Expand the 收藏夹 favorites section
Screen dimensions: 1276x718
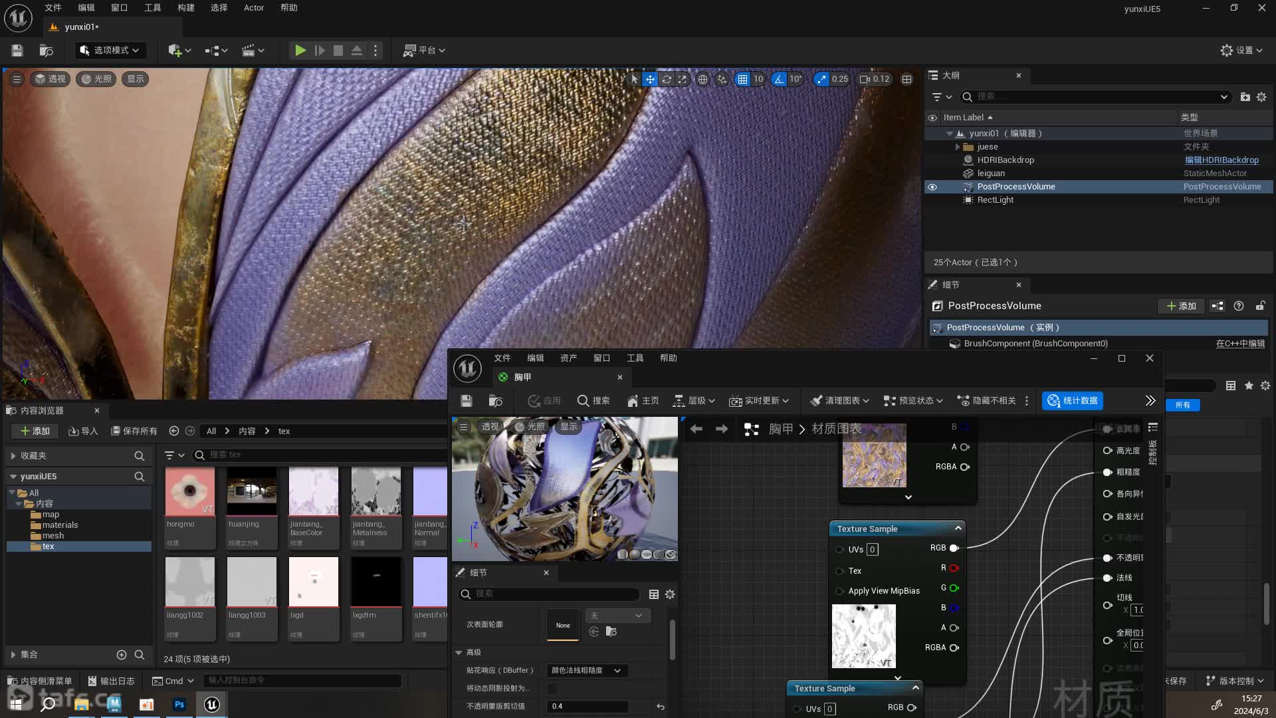(13, 456)
